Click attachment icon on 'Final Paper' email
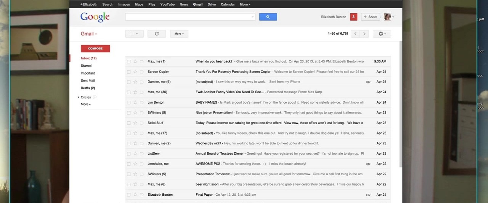This screenshot has width=488, height=203. point(368,195)
